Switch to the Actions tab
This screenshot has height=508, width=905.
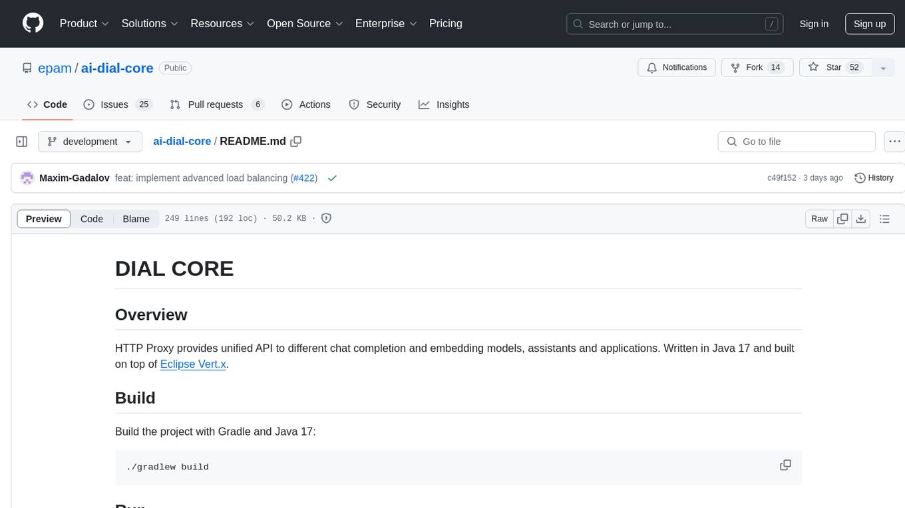tap(306, 104)
